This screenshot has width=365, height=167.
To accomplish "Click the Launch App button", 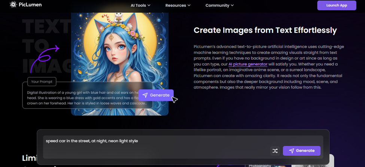I will tap(337, 5).
